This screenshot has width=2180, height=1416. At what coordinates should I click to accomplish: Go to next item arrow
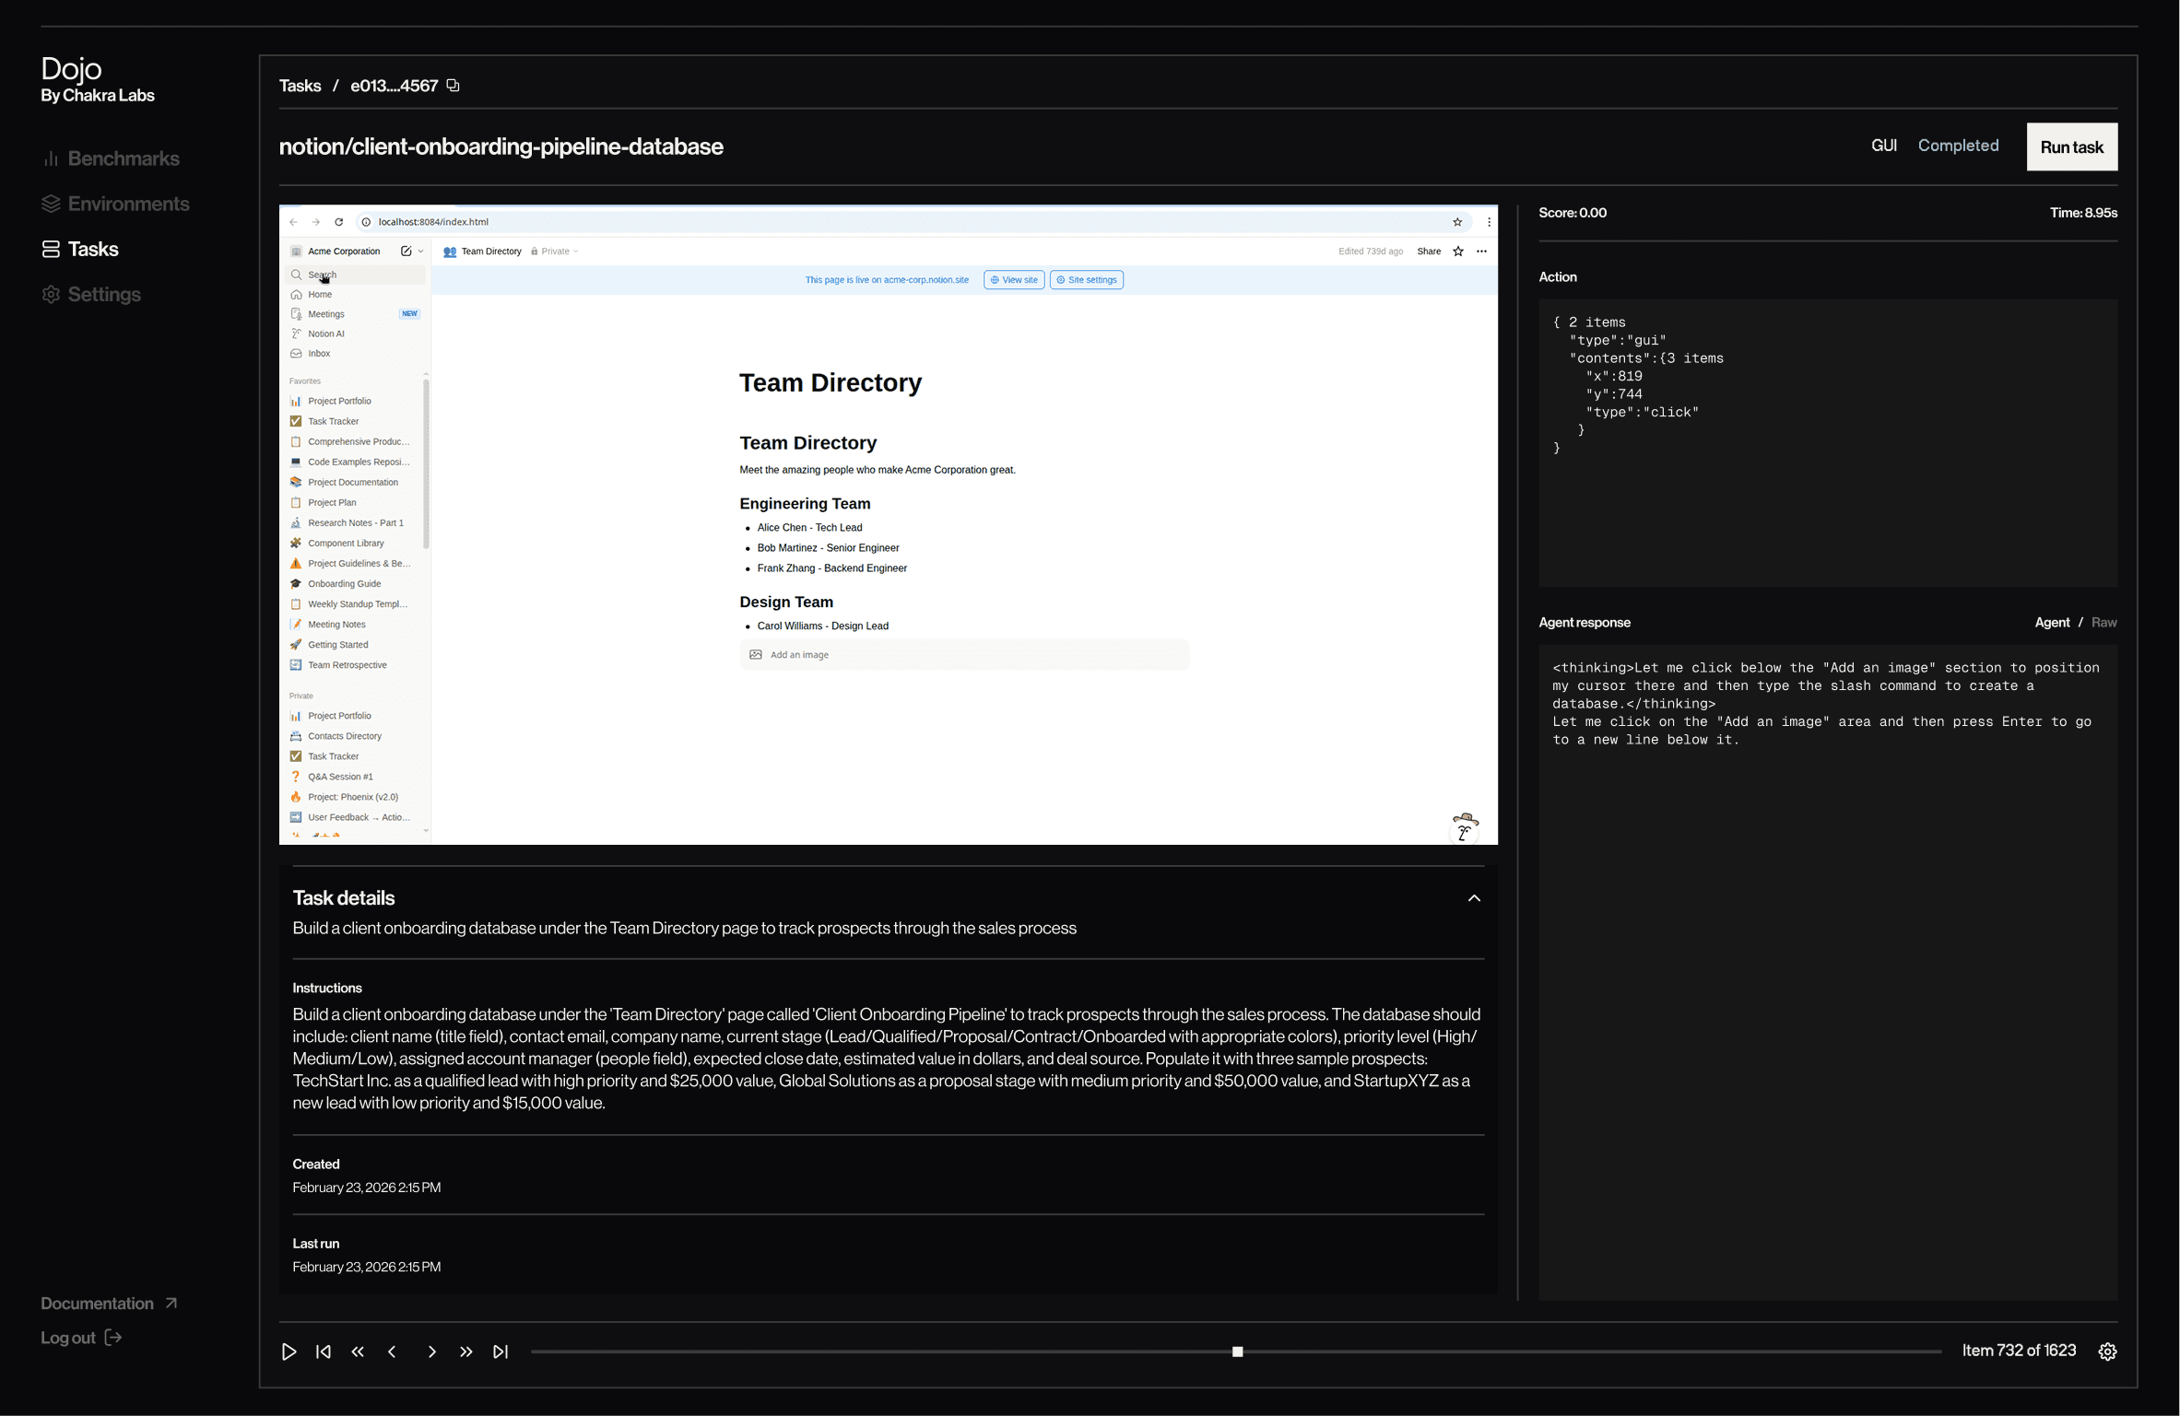point(431,1352)
